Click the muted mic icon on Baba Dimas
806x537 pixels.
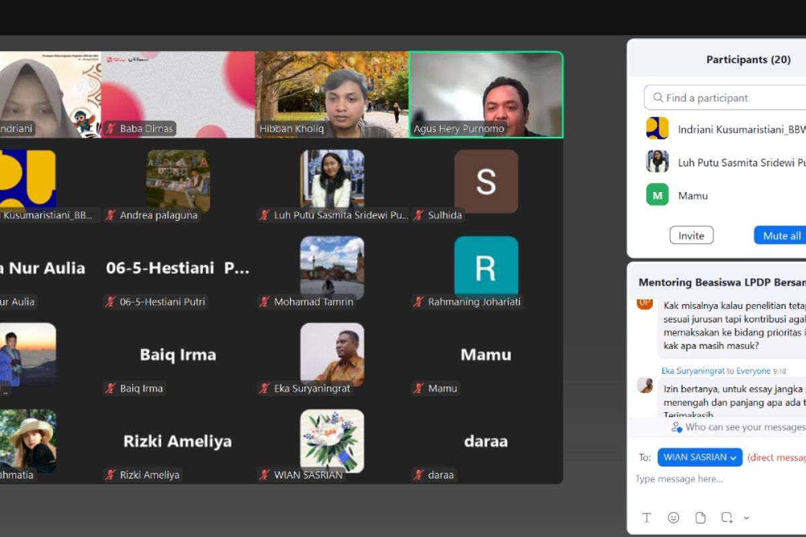pos(111,129)
